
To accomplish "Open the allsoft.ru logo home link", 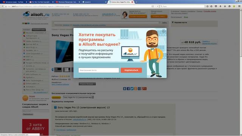I will (36, 14).
